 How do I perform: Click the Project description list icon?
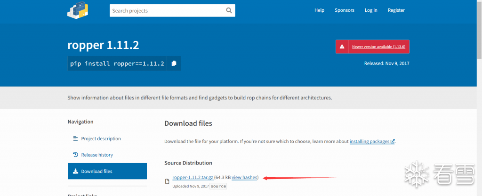click(75, 138)
